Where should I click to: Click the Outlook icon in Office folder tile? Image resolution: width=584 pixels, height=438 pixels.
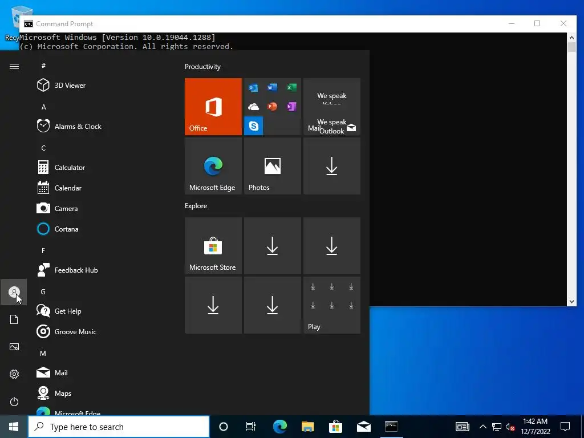[x=253, y=87]
